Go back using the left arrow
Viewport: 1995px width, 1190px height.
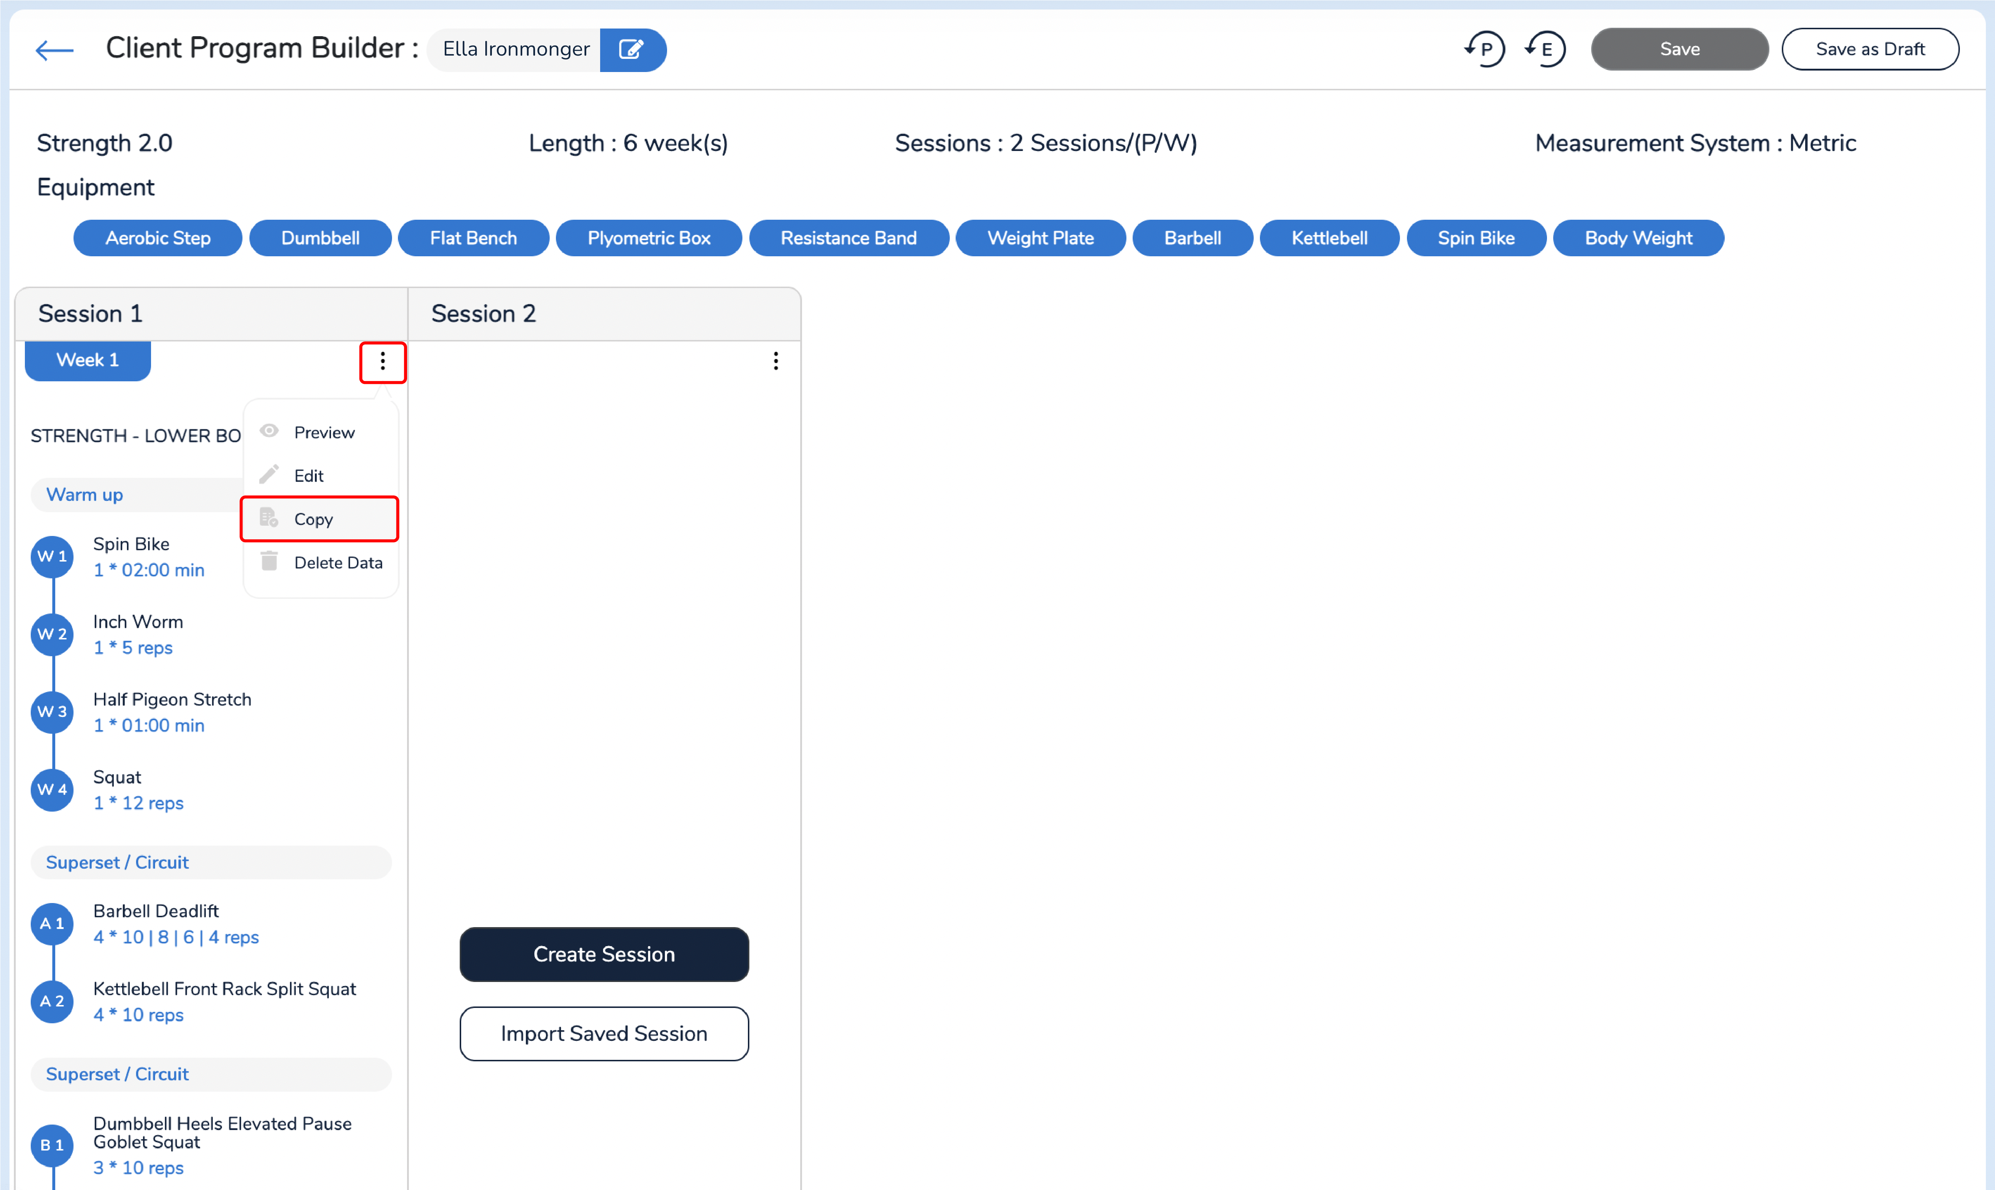(x=54, y=50)
